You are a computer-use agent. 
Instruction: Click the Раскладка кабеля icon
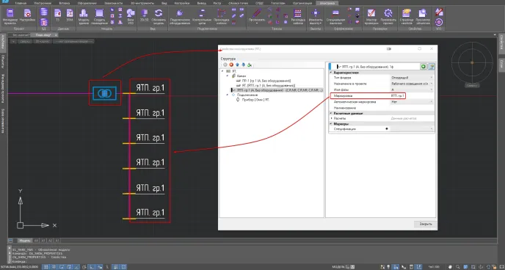point(297,16)
